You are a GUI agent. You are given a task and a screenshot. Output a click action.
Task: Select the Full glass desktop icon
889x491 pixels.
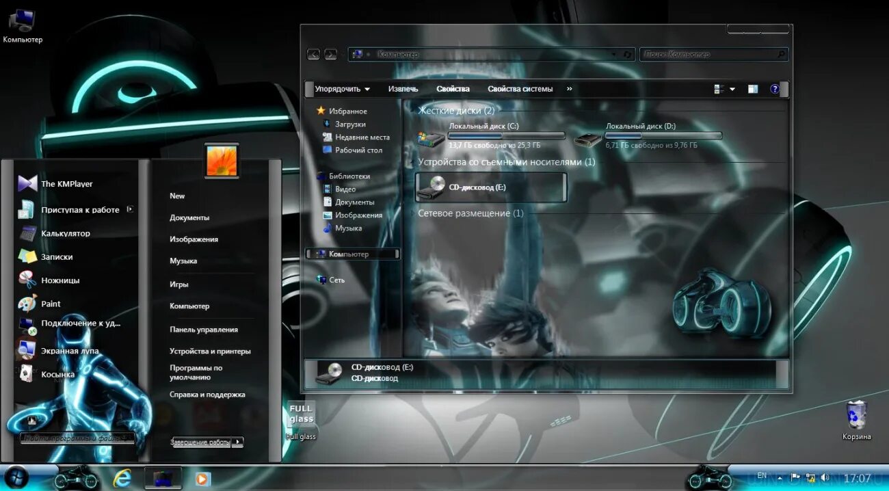pos(301,420)
